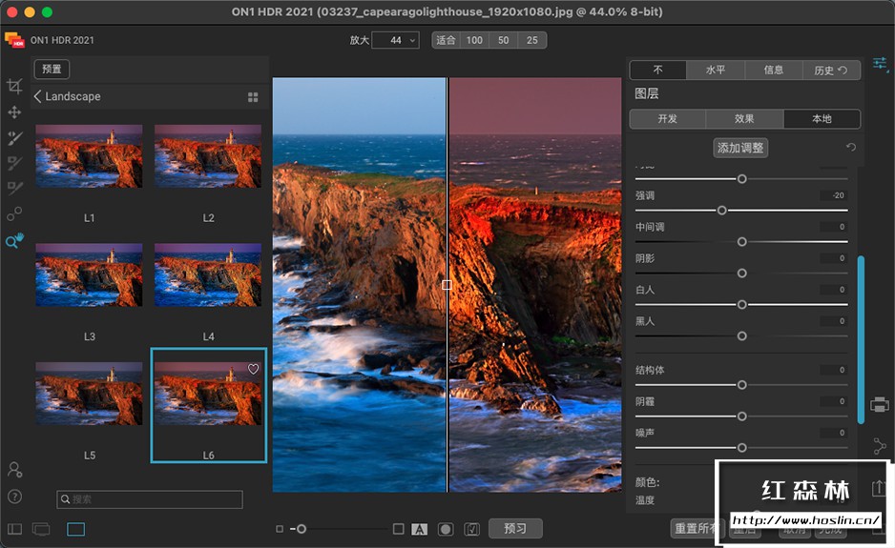
Task: Select the Zoom and Hand view tool
Action: [x=14, y=241]
